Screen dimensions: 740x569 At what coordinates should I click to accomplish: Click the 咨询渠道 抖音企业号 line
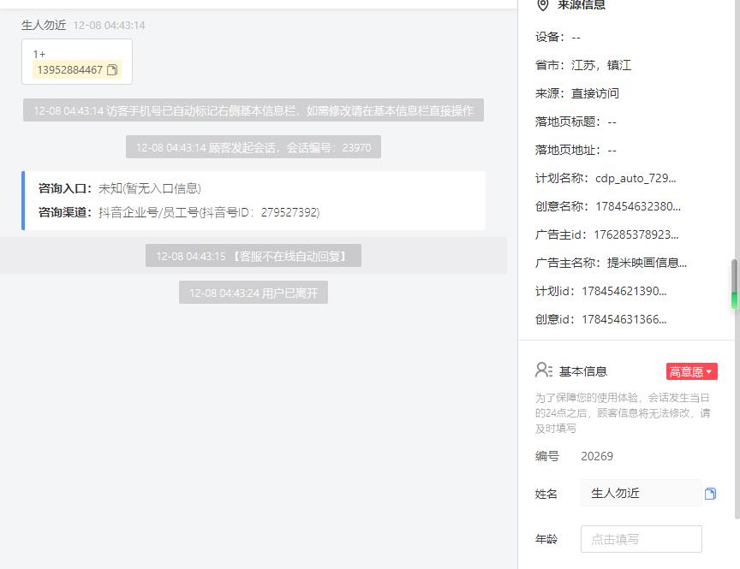point(179,212)
